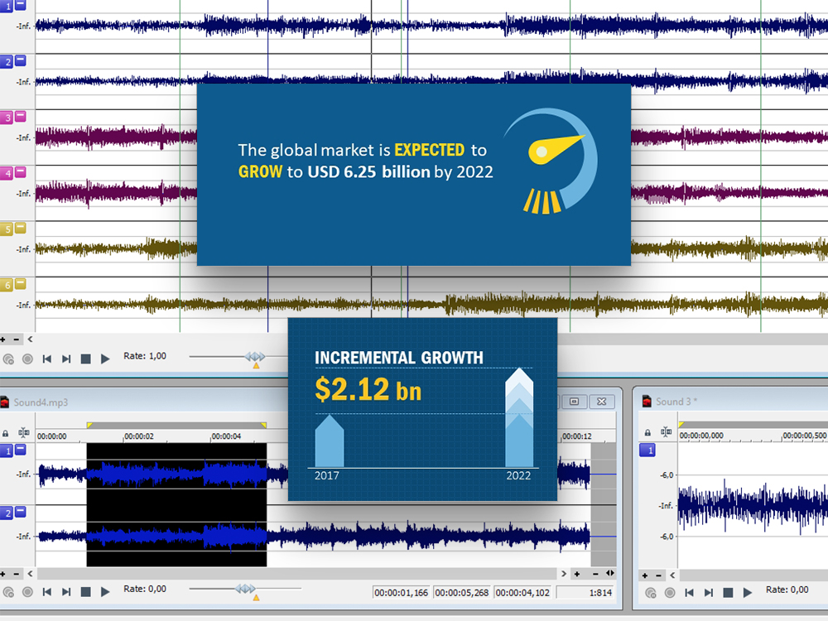Toggle the pink button next to track 3
Viewport: 828px width, 621px height.
(x=19, y=117)
